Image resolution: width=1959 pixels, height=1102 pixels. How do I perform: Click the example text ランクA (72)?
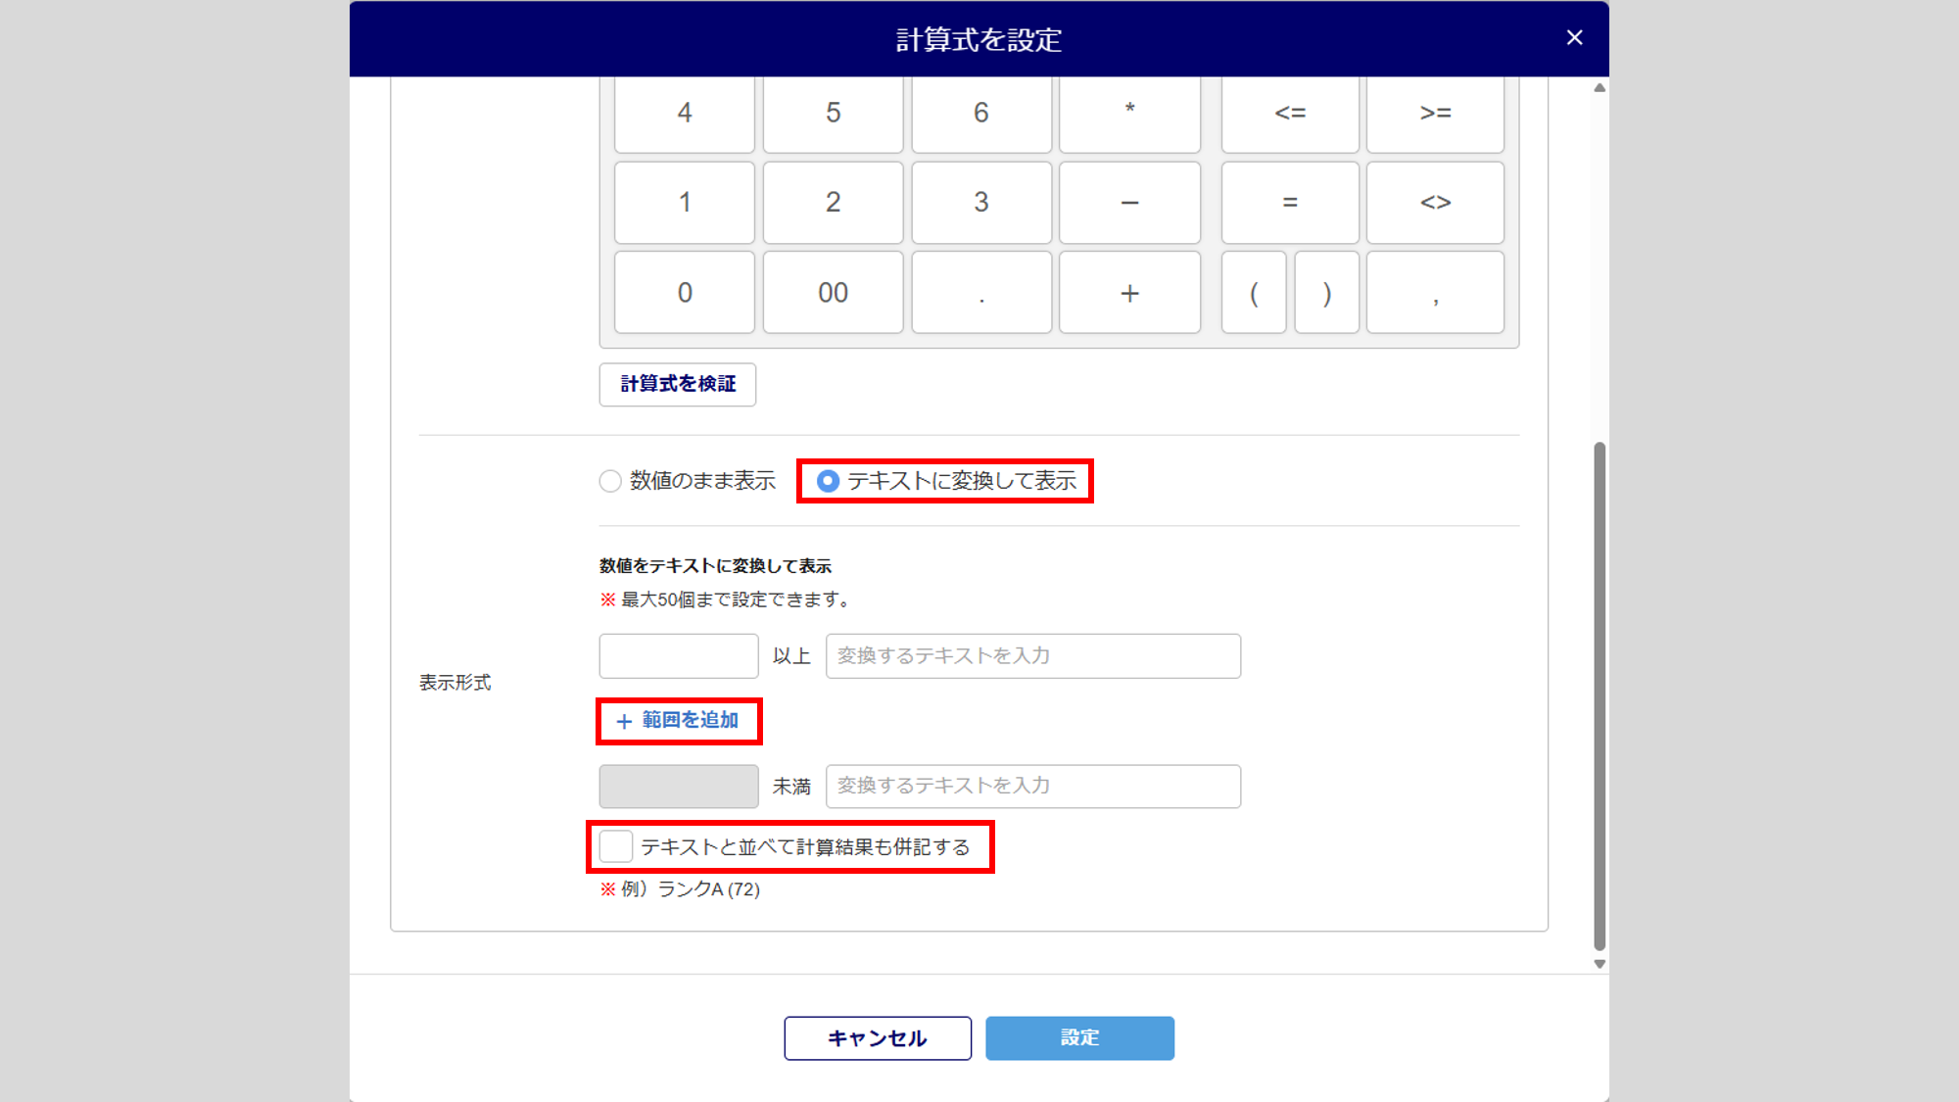[708, 889]
